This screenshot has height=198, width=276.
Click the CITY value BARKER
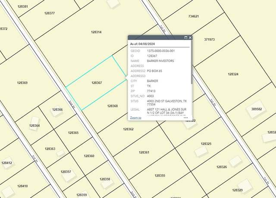point(152,81)
